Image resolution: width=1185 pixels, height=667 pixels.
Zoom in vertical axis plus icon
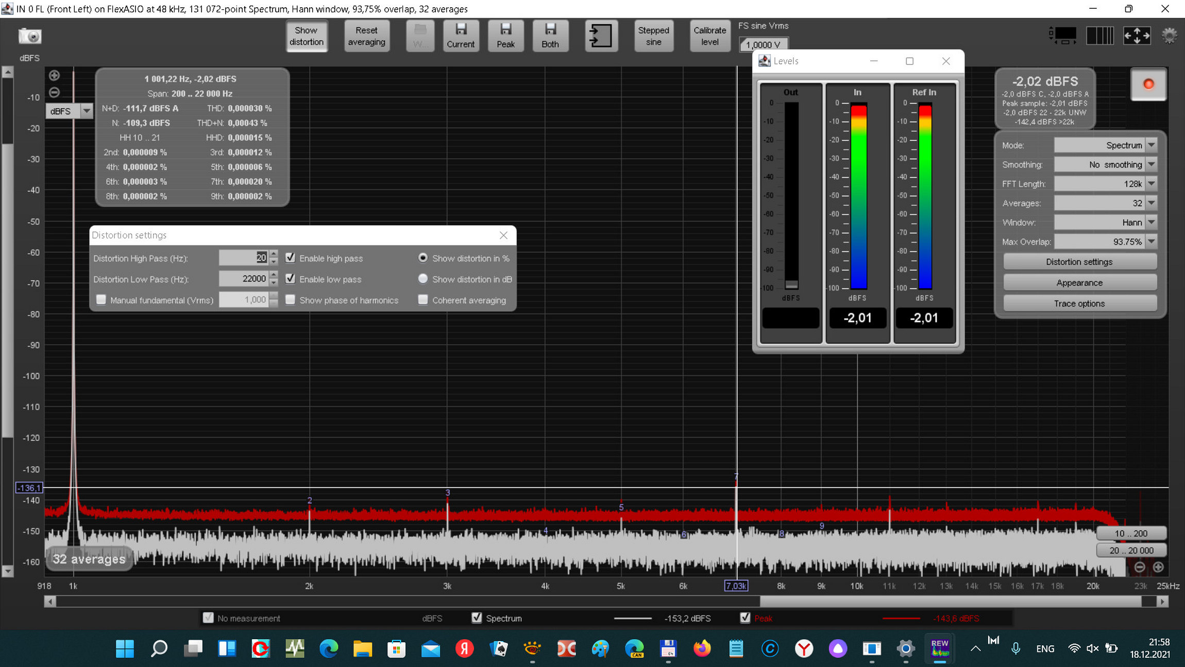point(54,75)
